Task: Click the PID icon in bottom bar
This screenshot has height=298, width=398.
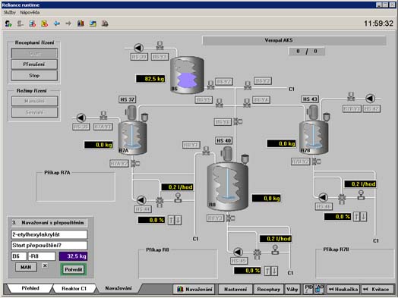Action: coord(308,289)
